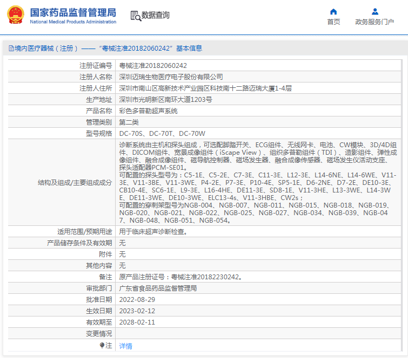The height and width of the screenshot is (358, 408).
Task: Select the 产品名称 label
Action: coord(99,111)
